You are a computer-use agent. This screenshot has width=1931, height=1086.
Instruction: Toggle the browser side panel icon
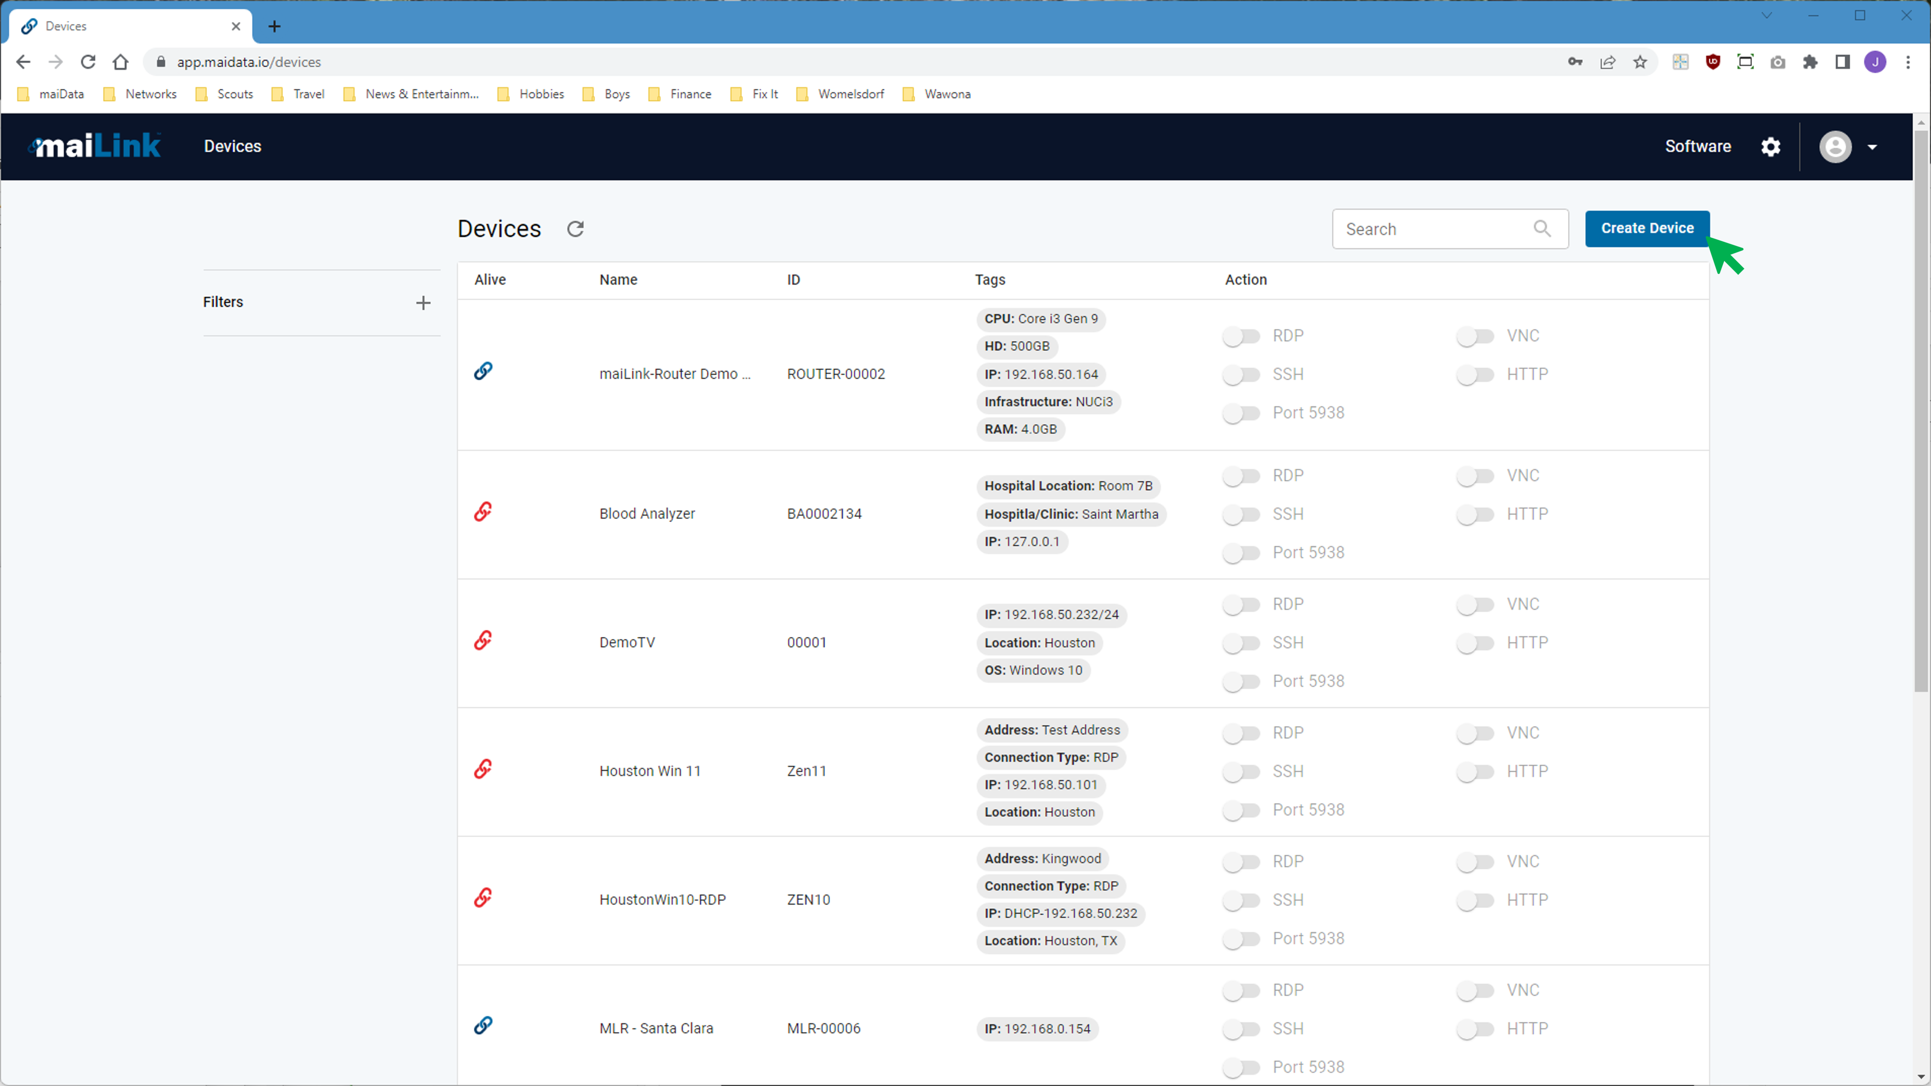1843,62
